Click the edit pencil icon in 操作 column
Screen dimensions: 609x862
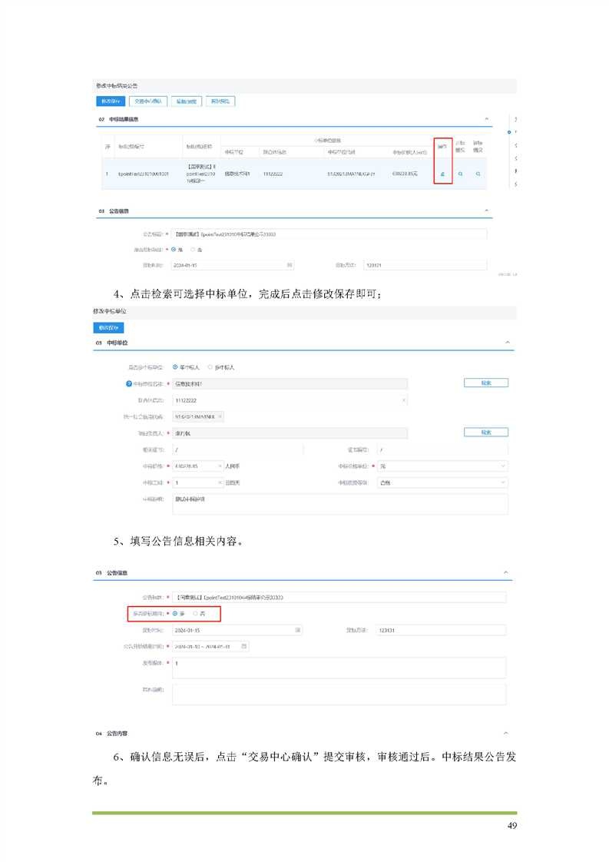coord(442,174)
